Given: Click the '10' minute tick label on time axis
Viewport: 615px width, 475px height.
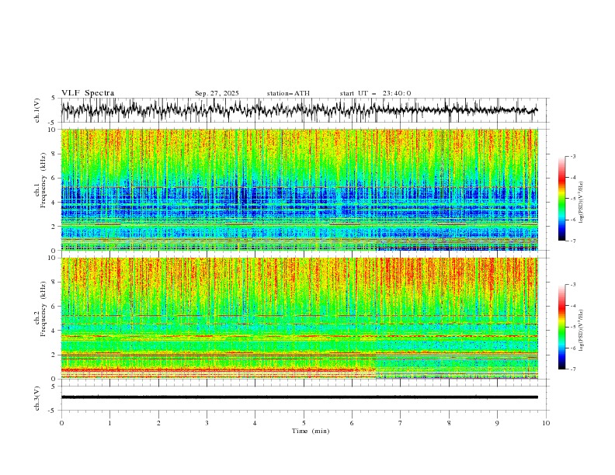Looking at the screenshot, I should [x=546, y=423].
